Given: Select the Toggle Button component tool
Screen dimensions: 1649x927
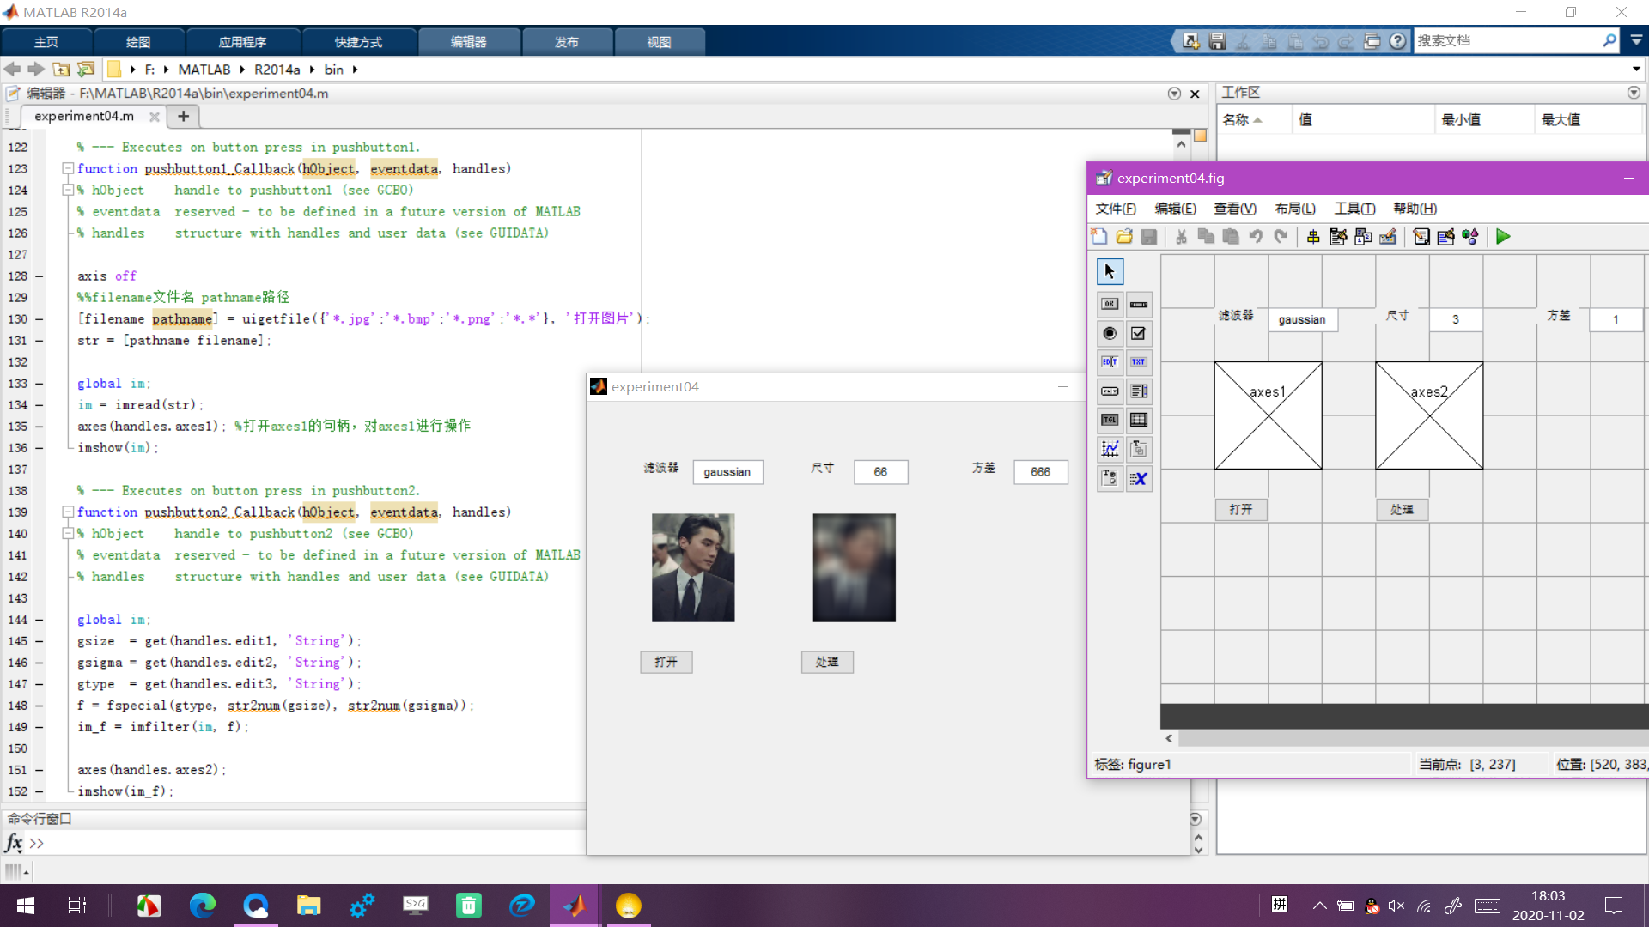Looking at the screenshot, I should [x=1110, y=420].
